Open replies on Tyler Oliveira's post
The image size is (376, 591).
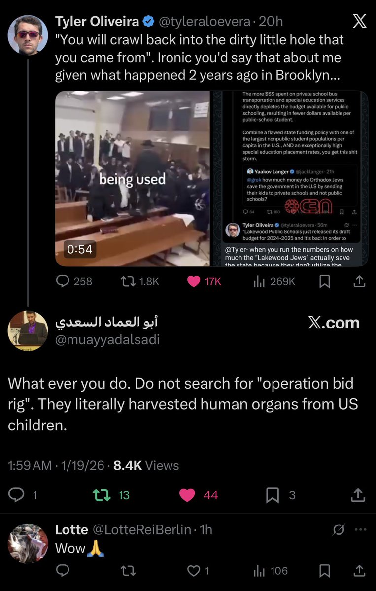tap(74, 281)
